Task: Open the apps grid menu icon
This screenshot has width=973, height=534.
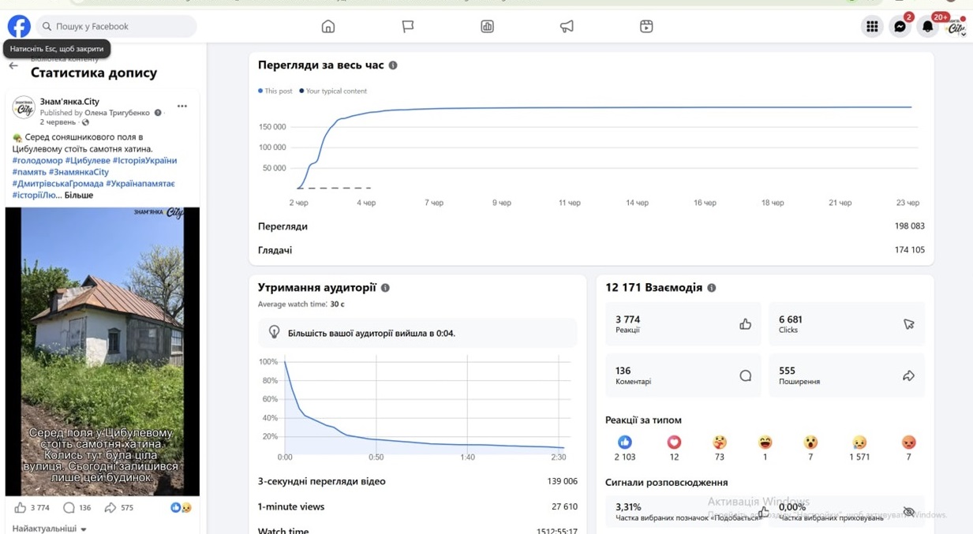Action: (872, 27)
